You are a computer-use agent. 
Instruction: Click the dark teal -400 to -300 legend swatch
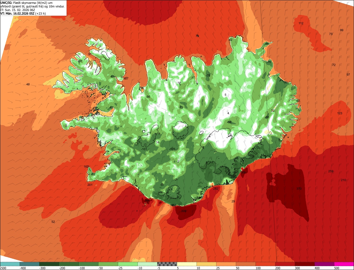pyautogui.click(x=30, y=264)
